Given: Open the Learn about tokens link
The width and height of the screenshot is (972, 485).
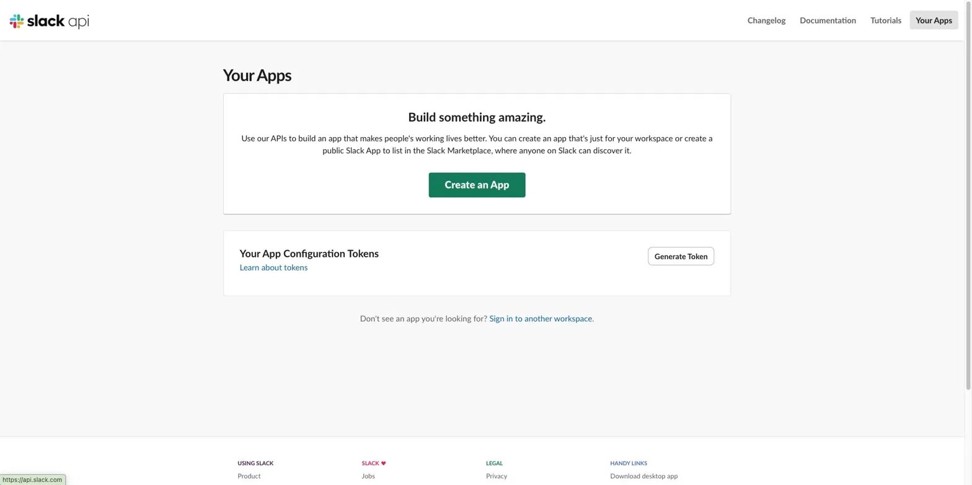Looking at the screenshot, I should (273, 267).
